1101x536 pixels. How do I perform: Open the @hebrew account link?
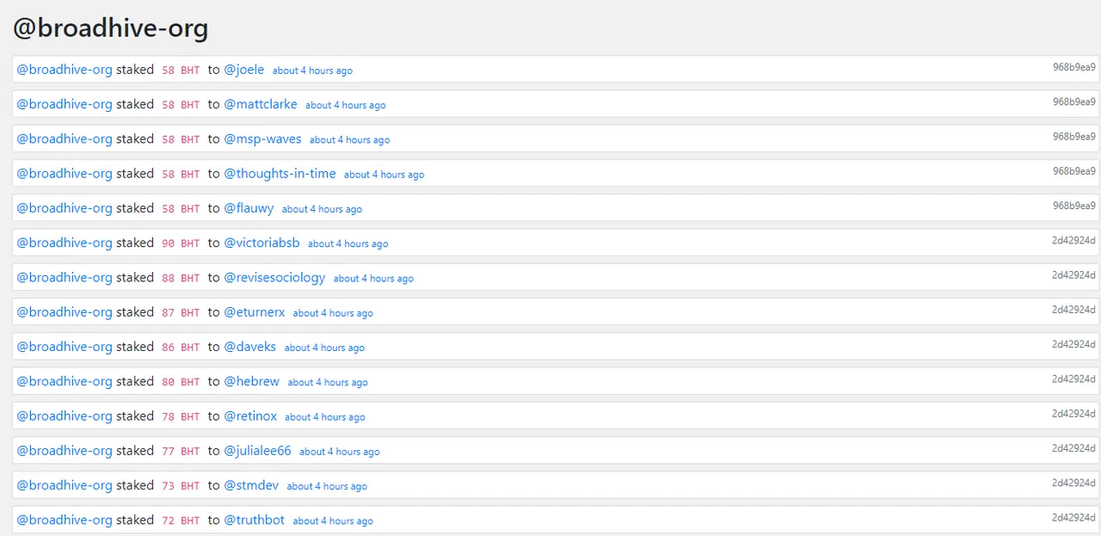(252, 381)
